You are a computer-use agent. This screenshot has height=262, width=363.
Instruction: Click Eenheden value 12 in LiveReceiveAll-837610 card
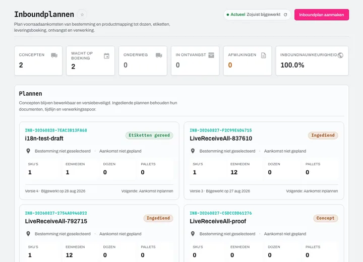point(234,172)
